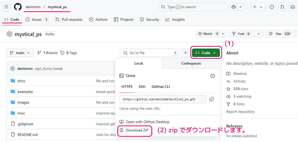Select the SSH clone option
298x142 pixels.
click(x=142, y=87)
